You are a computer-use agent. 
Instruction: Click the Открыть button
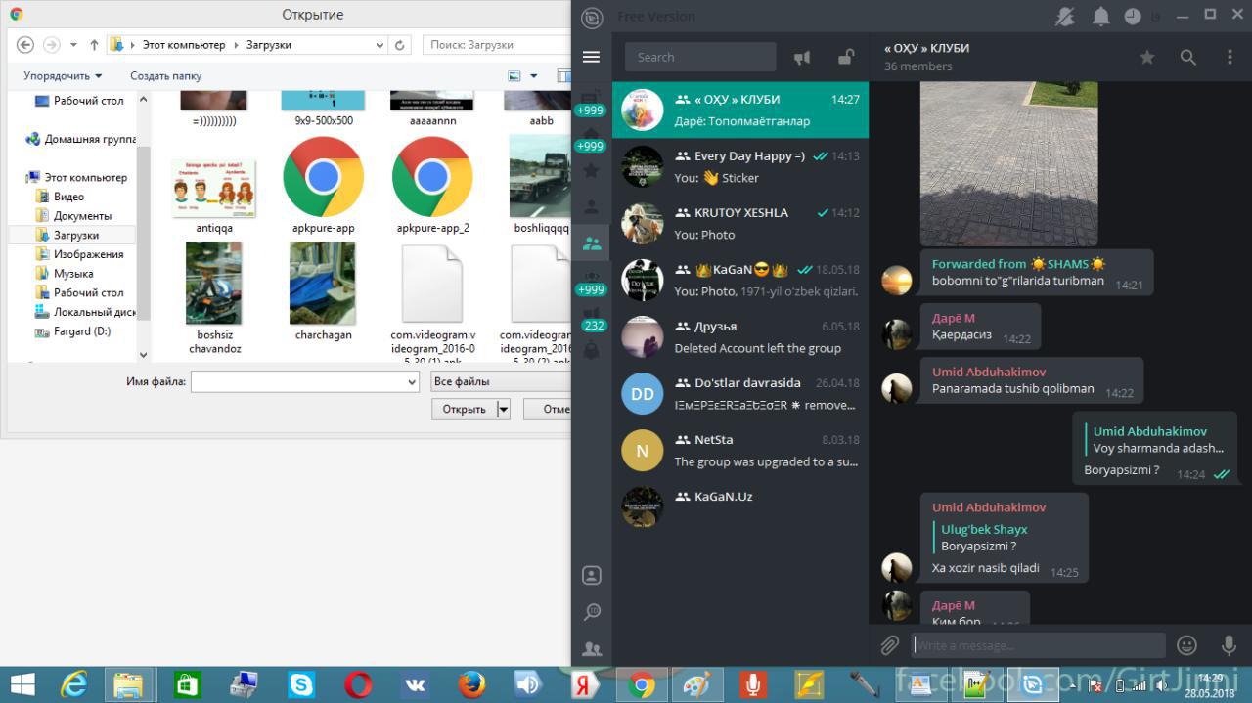tap(464, 410)
